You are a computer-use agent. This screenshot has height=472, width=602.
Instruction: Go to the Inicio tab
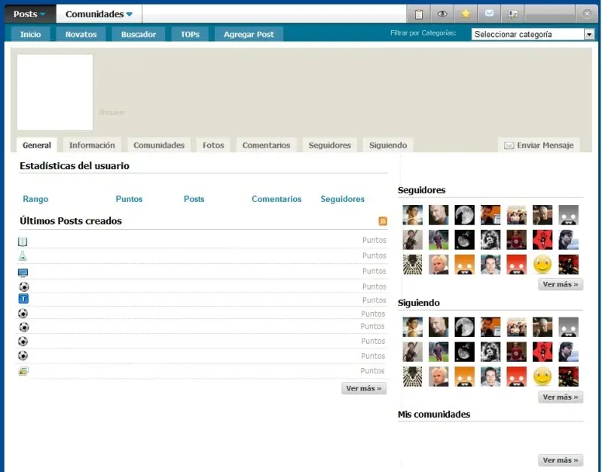coord(30,34)
